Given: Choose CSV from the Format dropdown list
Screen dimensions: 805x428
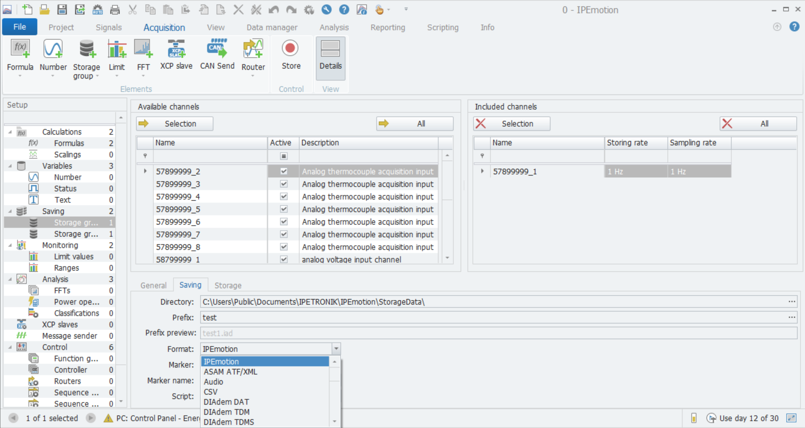Looking at the screenshot, I should point(210,392).
